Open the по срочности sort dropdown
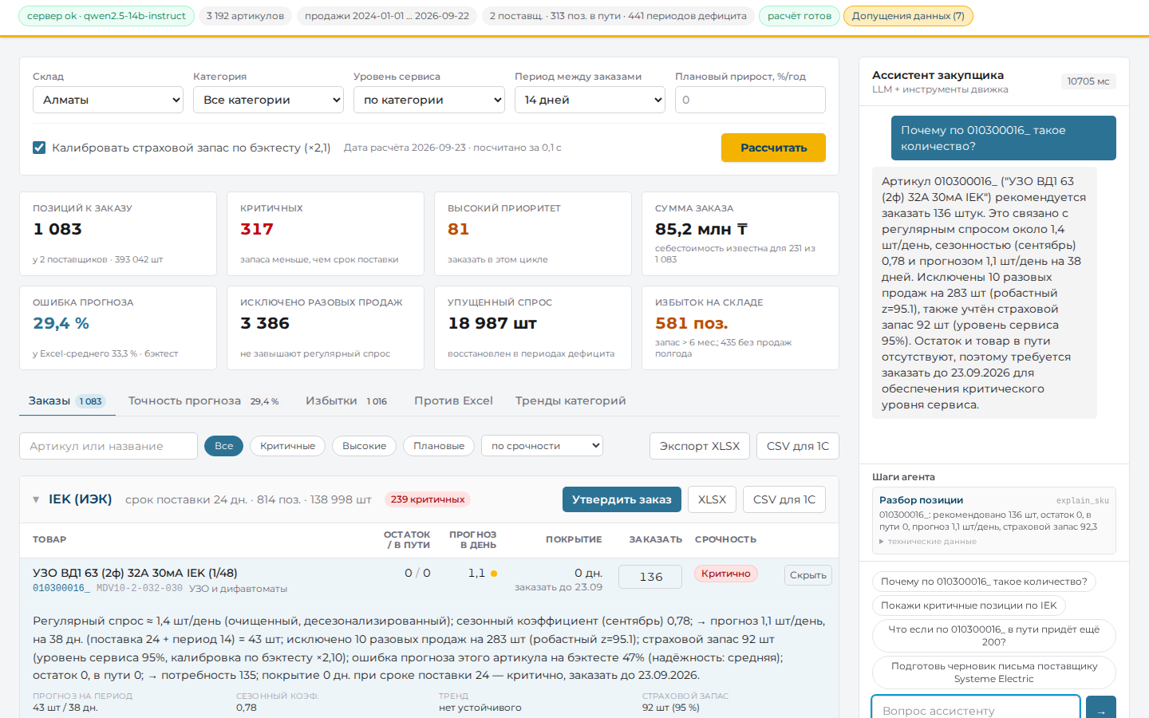Screen dimensions: 1149x718 (542, 446)
